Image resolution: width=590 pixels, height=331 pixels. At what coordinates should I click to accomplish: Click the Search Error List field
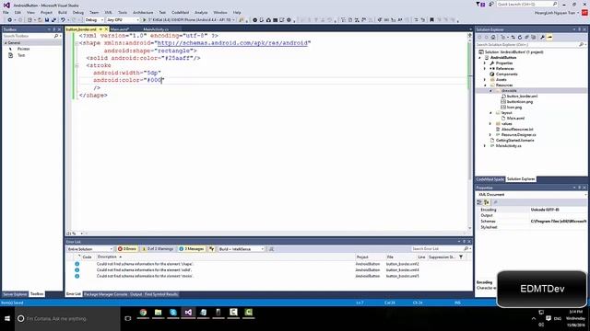point(440,249)
